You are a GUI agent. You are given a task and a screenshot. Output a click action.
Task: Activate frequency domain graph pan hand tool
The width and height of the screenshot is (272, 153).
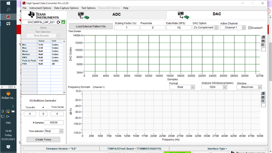click(263, 97)
